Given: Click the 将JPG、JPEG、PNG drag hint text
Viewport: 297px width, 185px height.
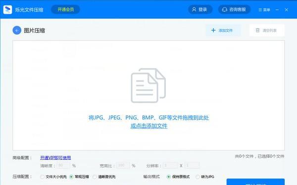Looking at the screenshot, I should click(x=148, y=117).
